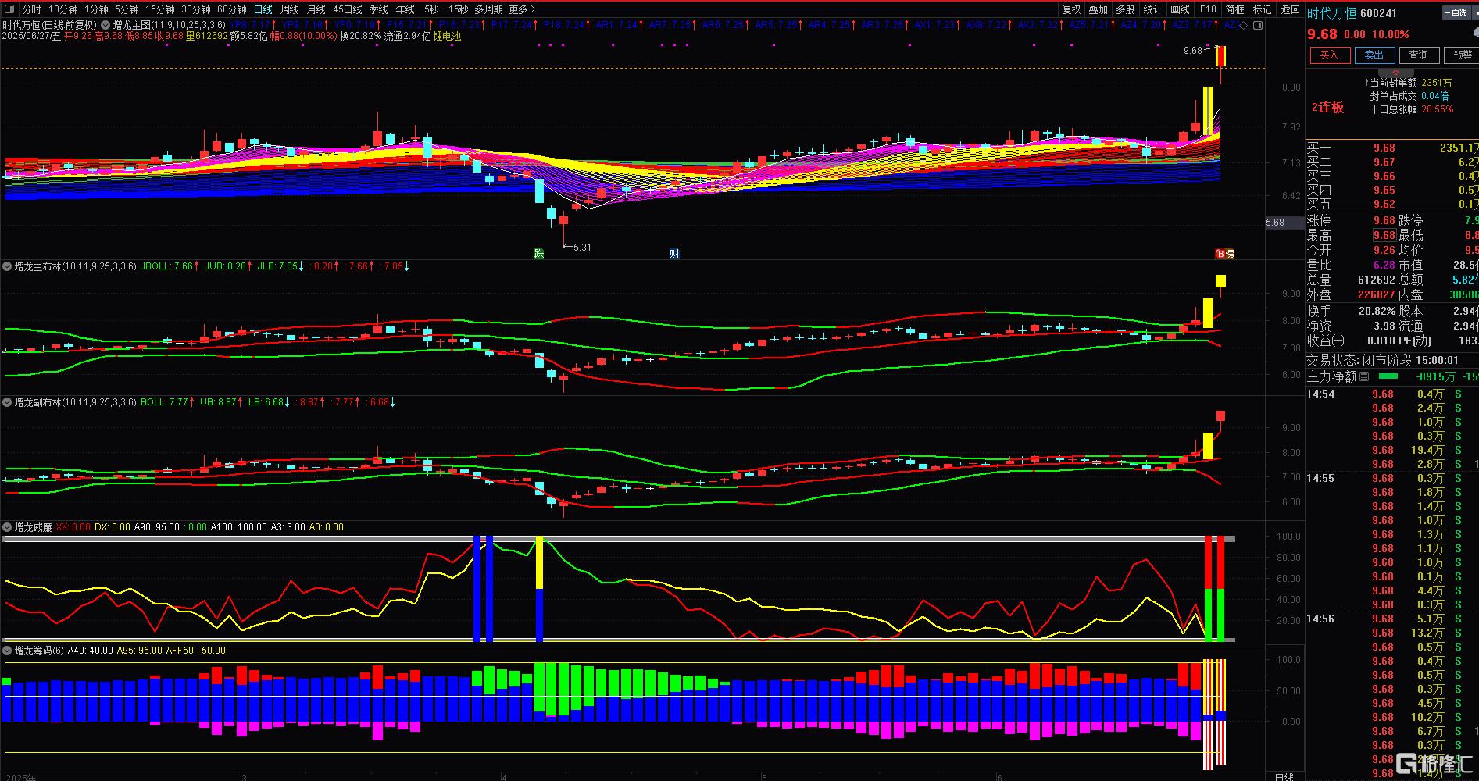Viewport: 1479px width, 781px height.
Task: Select the 15秒 period
Action: coord(459,9)
